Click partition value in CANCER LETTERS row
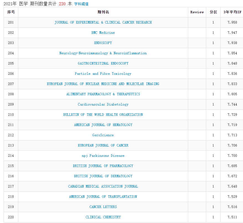This screenshot has width=243, height=223. tap(213, 207)
